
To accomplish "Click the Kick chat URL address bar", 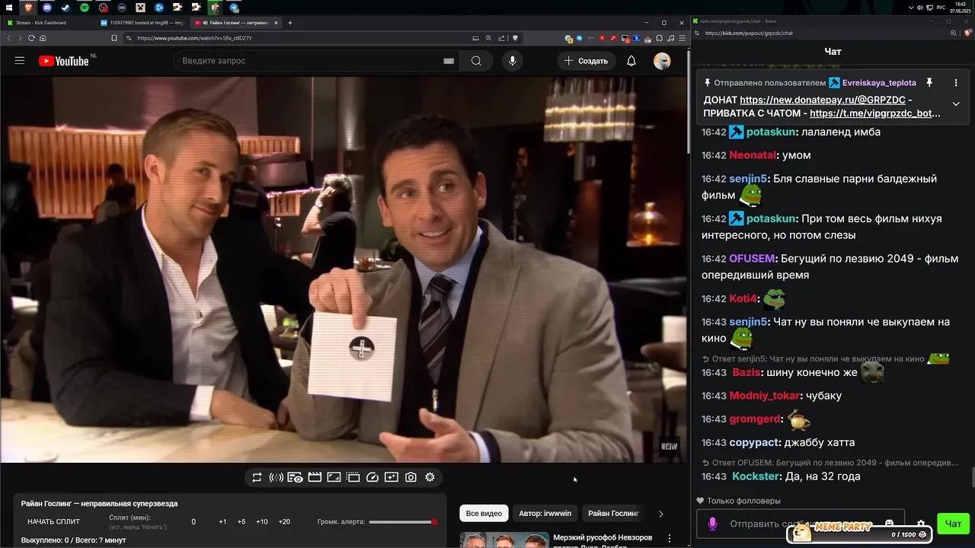I will click(823, 33).
